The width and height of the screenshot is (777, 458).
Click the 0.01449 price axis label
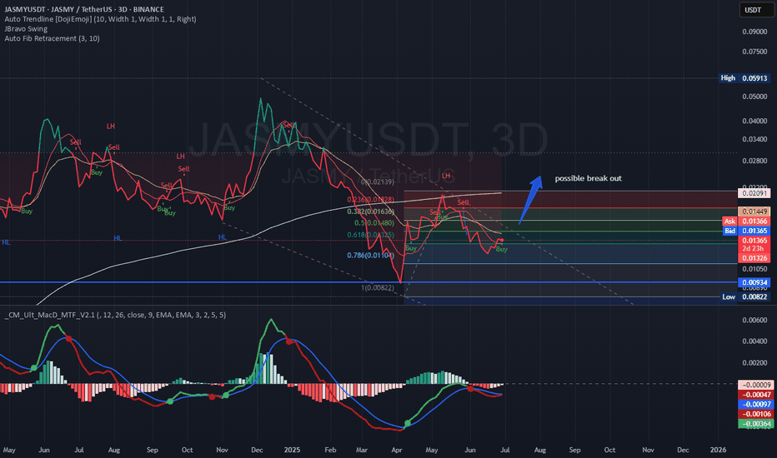754,212
